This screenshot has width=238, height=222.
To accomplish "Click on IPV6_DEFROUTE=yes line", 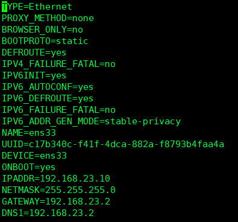I will (x=48, y=98).
